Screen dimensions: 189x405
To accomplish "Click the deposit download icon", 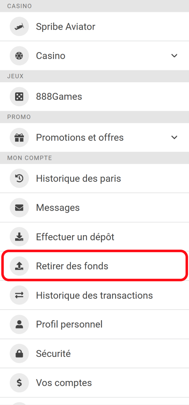I will 19,237.
